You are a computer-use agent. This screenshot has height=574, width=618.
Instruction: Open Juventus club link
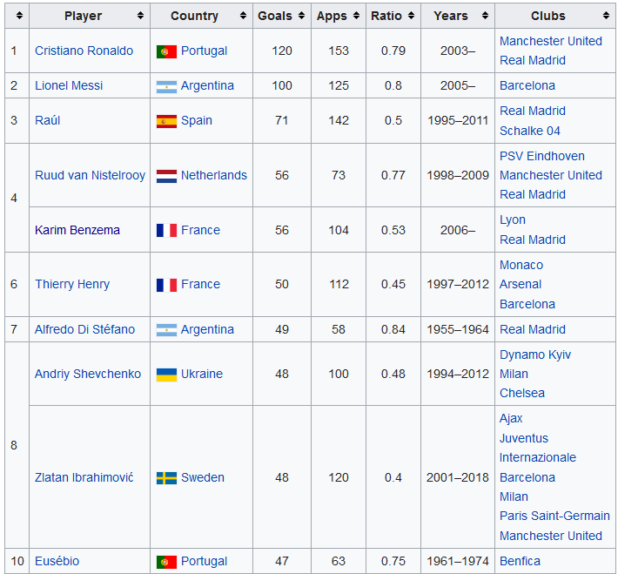(x=524, y=438)
